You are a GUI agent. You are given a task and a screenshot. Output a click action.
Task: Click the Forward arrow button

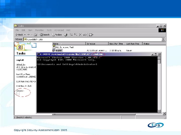click(28, 35)
